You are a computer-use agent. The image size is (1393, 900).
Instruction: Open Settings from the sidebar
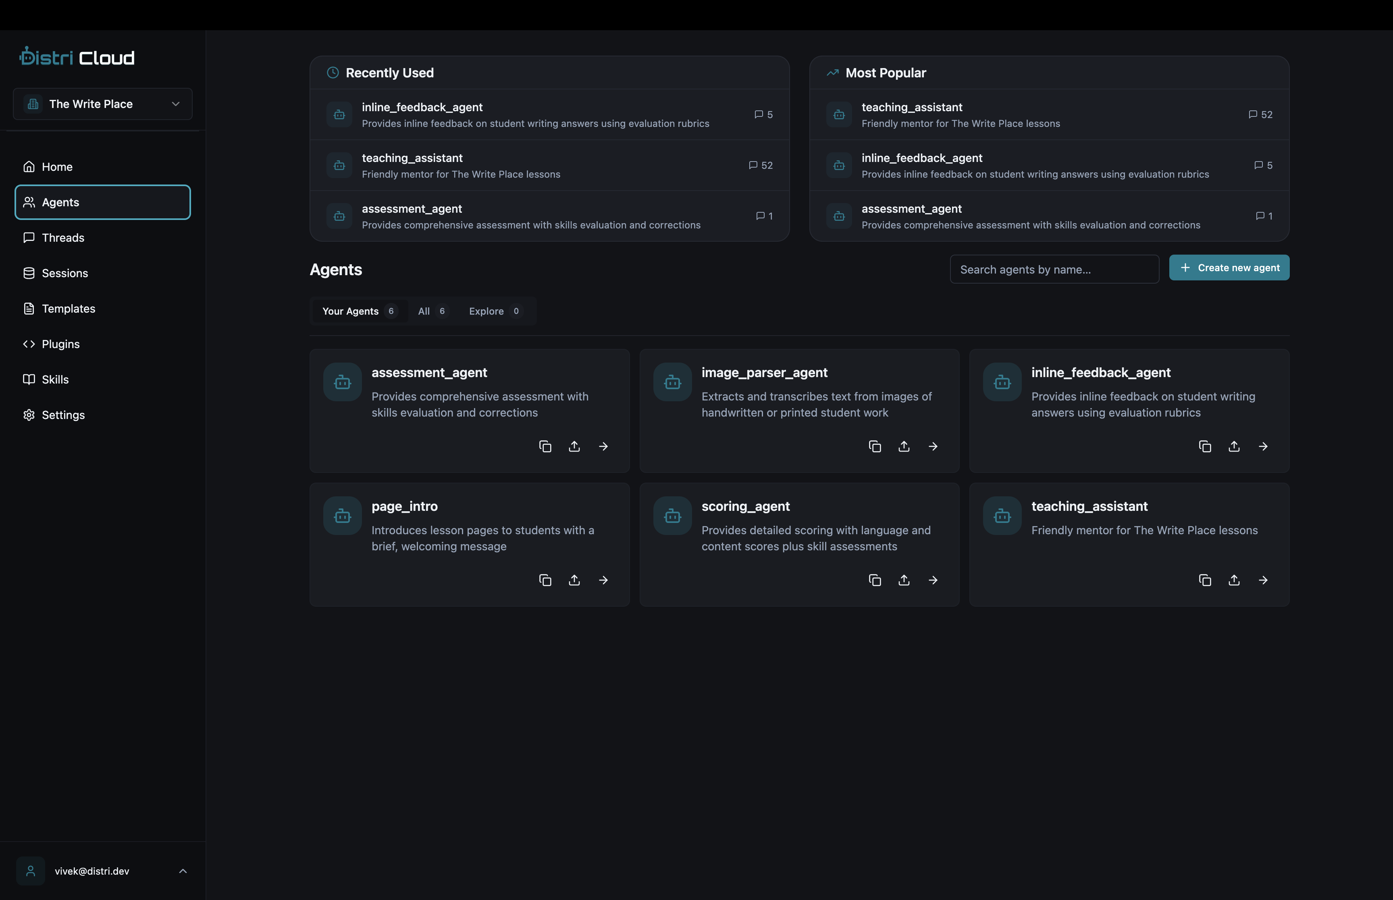click(x=63, y=415)
